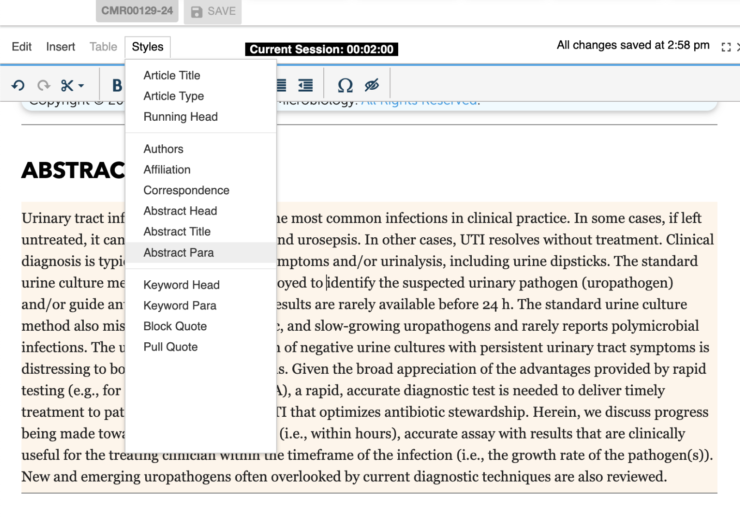Viewport: 740px width, 525px height.
Task: Select Abstract Title style
Action: [201, 232]
